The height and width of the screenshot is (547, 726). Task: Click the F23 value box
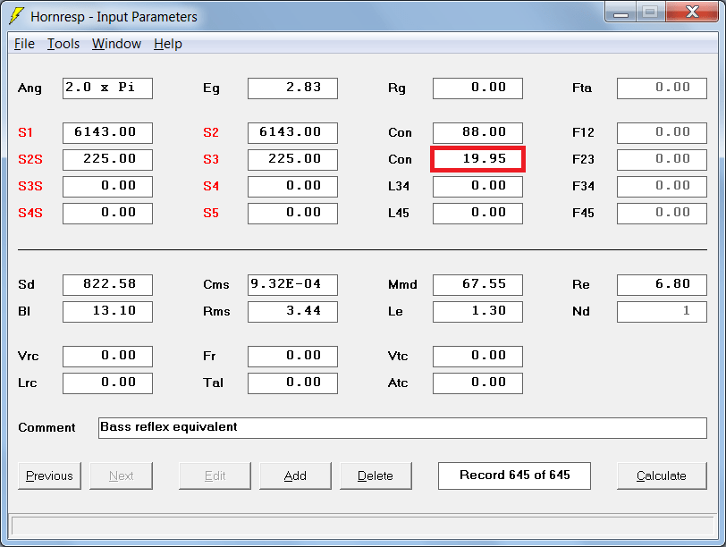(x=663, y=160)
